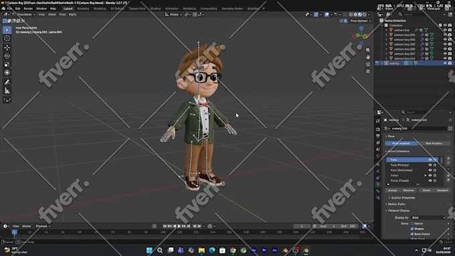455x256 pixels.
Task: Choose the Move tool
Action: point(7,47)
